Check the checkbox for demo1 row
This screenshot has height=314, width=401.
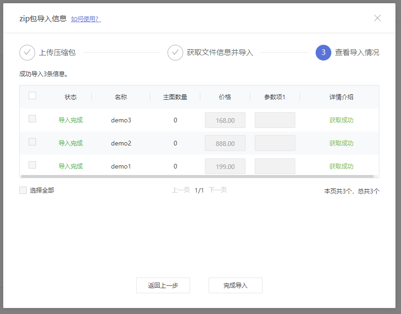[x=32, y=164]
